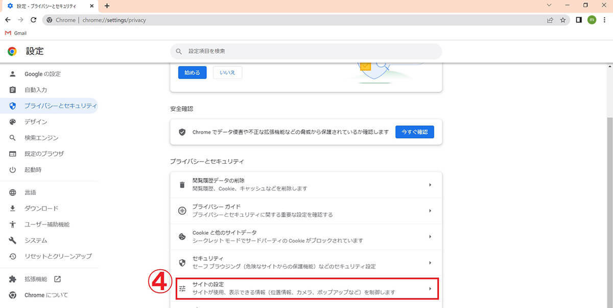Click cookie icon beside Cookie と他のサイトデータ
This screenshot has width=613, height=308.
(x=182, y=237)
